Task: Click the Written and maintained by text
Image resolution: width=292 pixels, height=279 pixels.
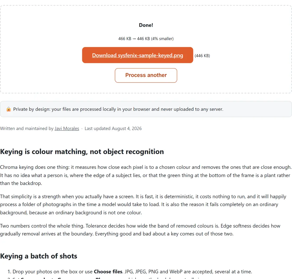Action: tap(27, 129)
